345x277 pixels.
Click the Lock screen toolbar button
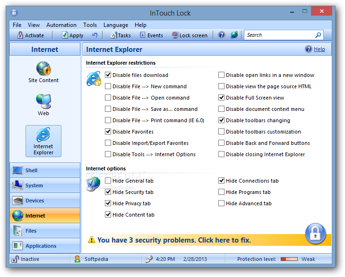coord(190,35)
